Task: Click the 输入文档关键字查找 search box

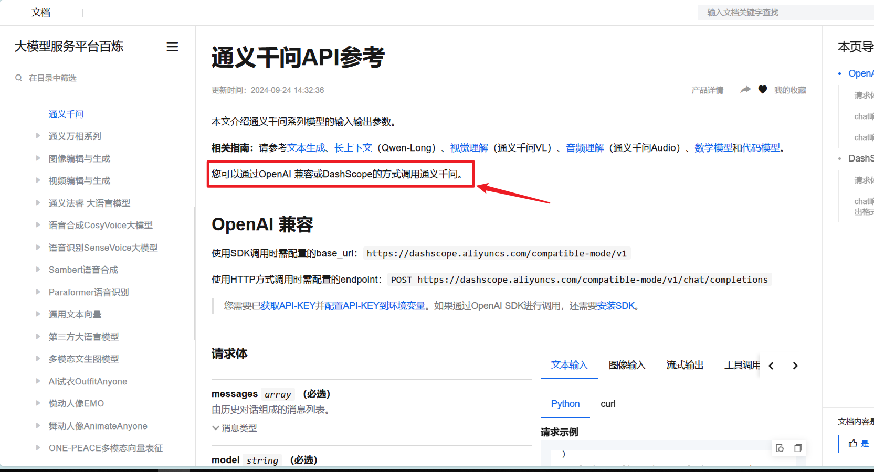Action: 786,13
